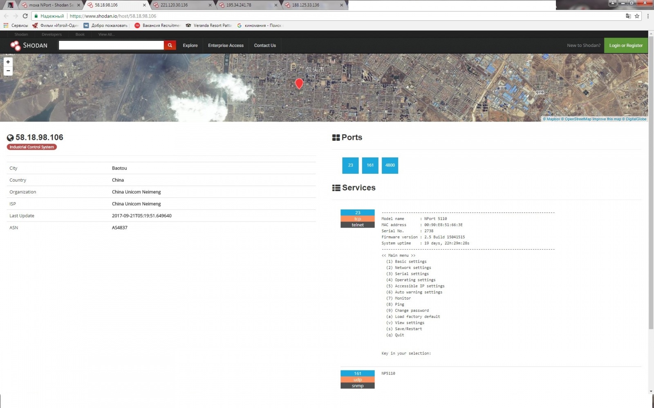This screenshot has width=654, height=408.
Task: Click the red search magnifier button
Action: [x=170, y=45]
